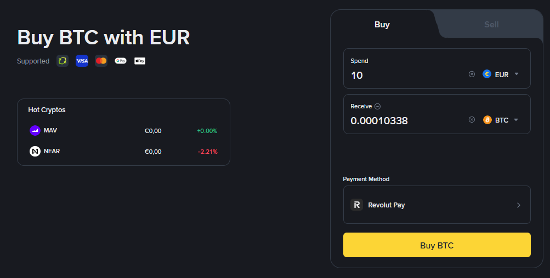
Task: Clear the Receive amount field
Action: [x=472, y=120]
